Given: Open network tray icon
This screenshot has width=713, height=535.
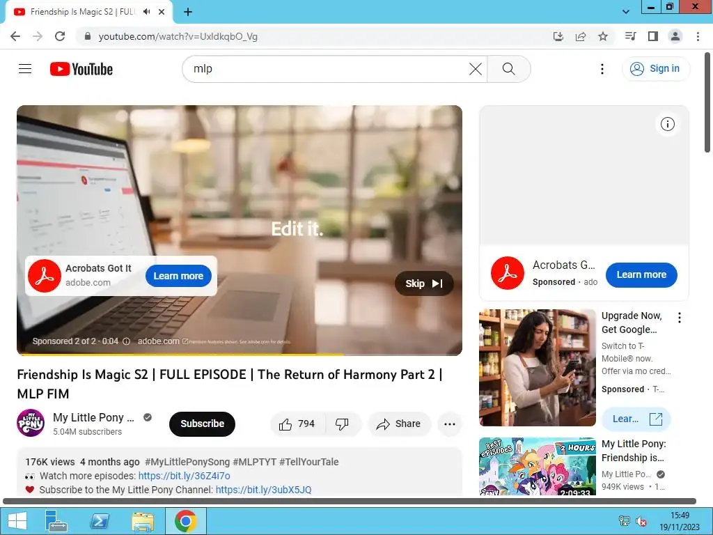Looking at the screenshot, I should 625,521.
